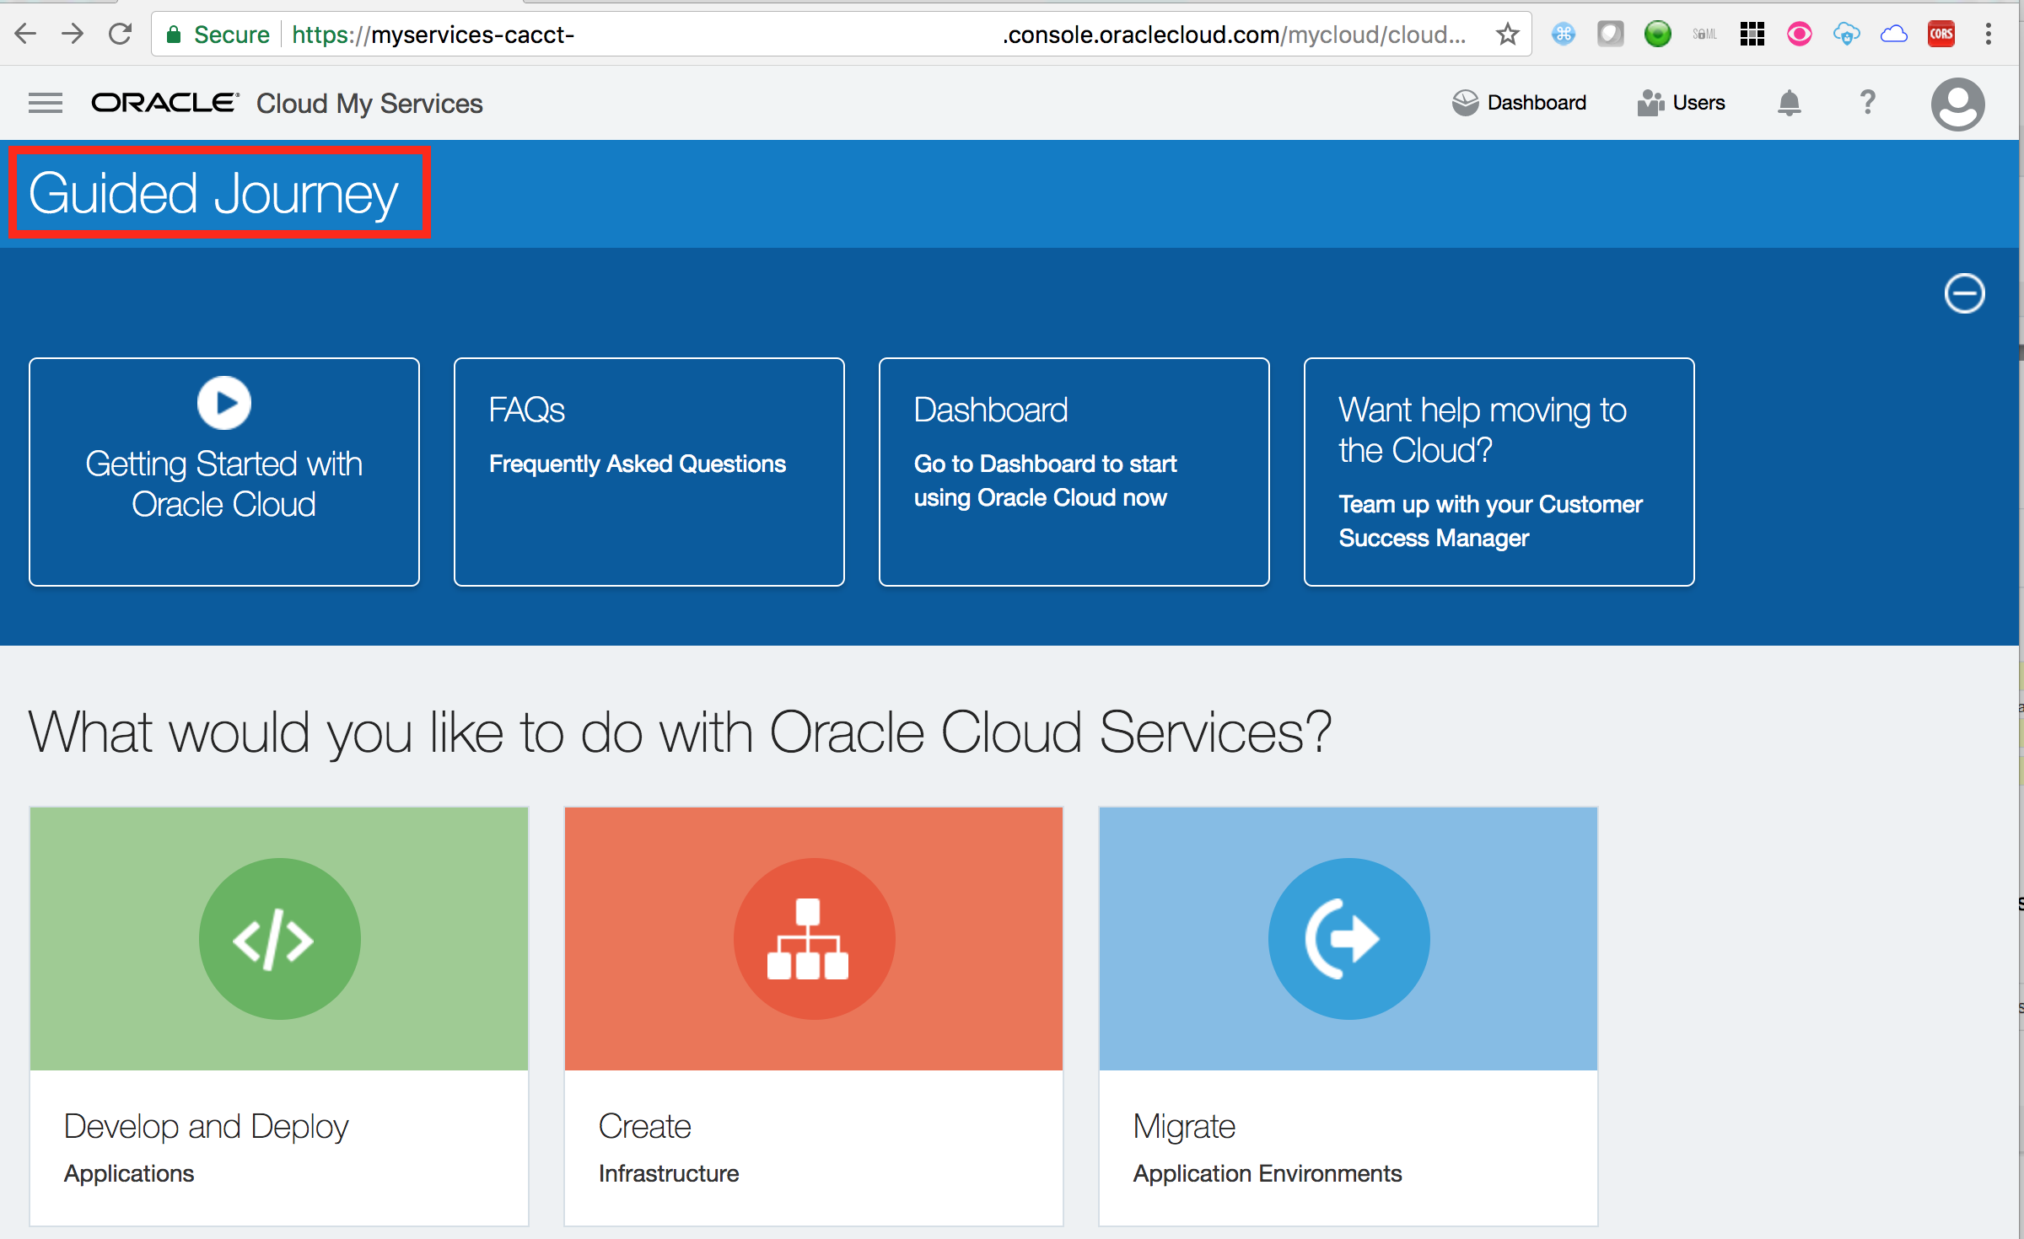Screen dimensions: 2024x1239
Task: Select Develop and Deploy Applications text
Action: click(x=207, y=1148)
